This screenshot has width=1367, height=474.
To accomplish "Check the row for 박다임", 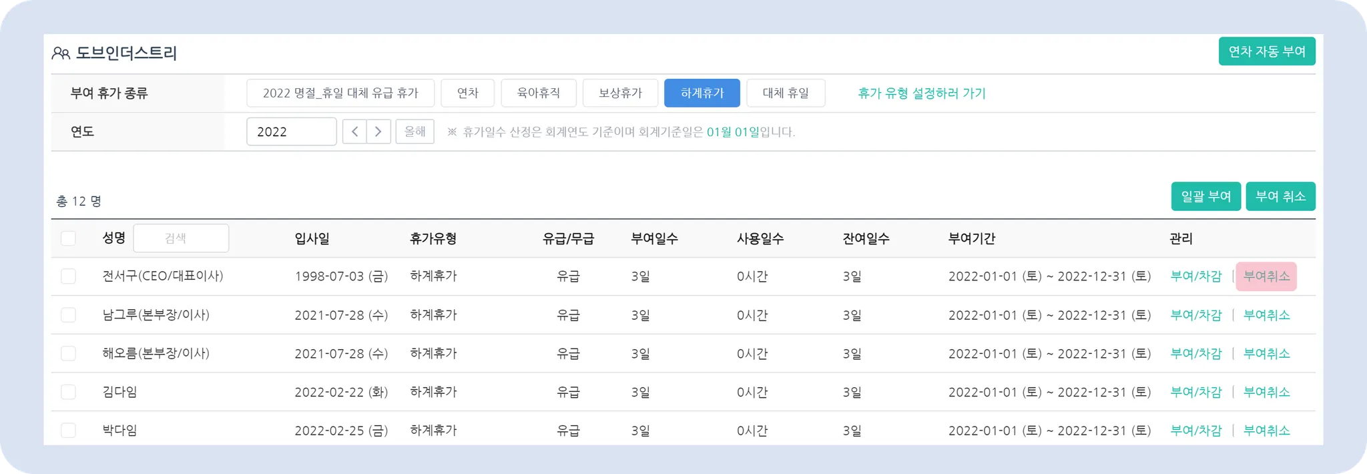I will (68, 431).
